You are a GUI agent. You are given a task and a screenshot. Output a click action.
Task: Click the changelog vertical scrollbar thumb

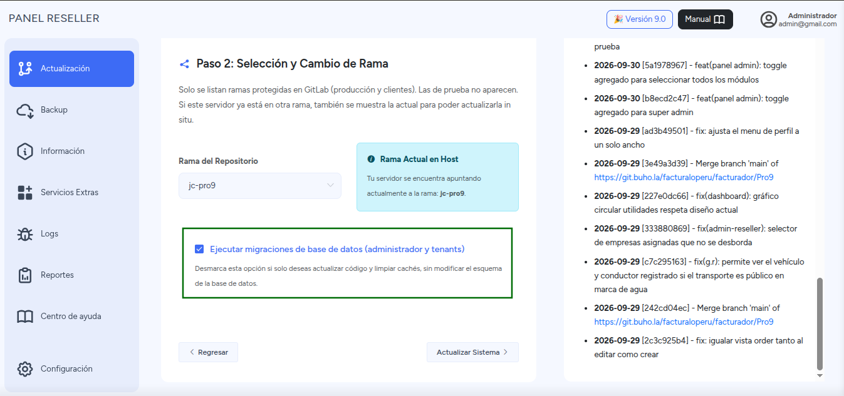(820, 324)
